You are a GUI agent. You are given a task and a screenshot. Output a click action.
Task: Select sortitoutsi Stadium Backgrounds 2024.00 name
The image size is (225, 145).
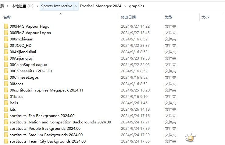(x=46, y=135)
